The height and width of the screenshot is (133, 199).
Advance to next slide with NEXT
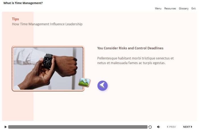(x=188, y=127)
